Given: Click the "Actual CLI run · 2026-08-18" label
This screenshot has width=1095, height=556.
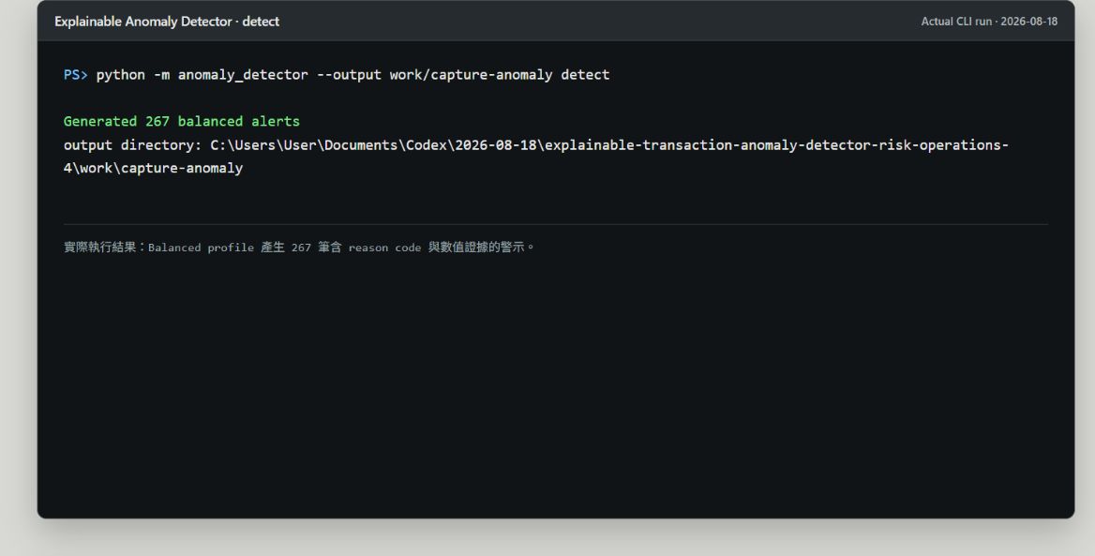Looking at the screenshot, I should (989, 22).
